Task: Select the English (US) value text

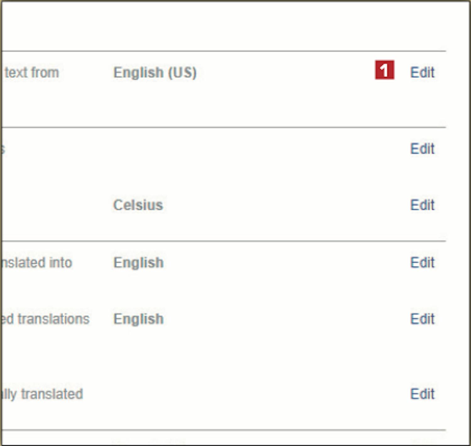Action: pyautogui.click(x=155, y=73)
